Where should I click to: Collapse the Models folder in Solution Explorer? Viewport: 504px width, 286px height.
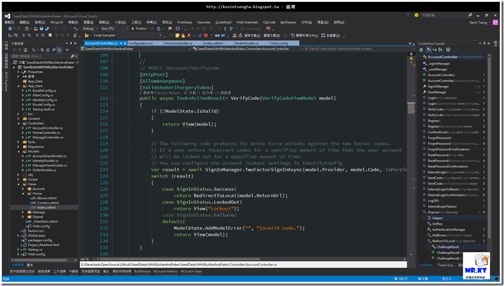click(x=19, y=151)
